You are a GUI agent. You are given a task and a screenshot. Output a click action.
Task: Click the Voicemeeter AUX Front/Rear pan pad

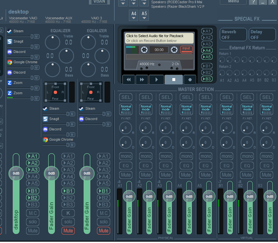pyautogui.click(x=55, y=92)
